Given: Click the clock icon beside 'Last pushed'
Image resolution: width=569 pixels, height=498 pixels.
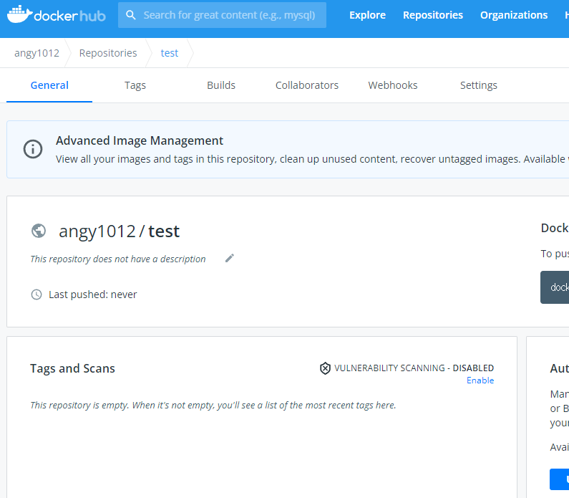Looking at the screenshot, I should [x=37, y=295].
